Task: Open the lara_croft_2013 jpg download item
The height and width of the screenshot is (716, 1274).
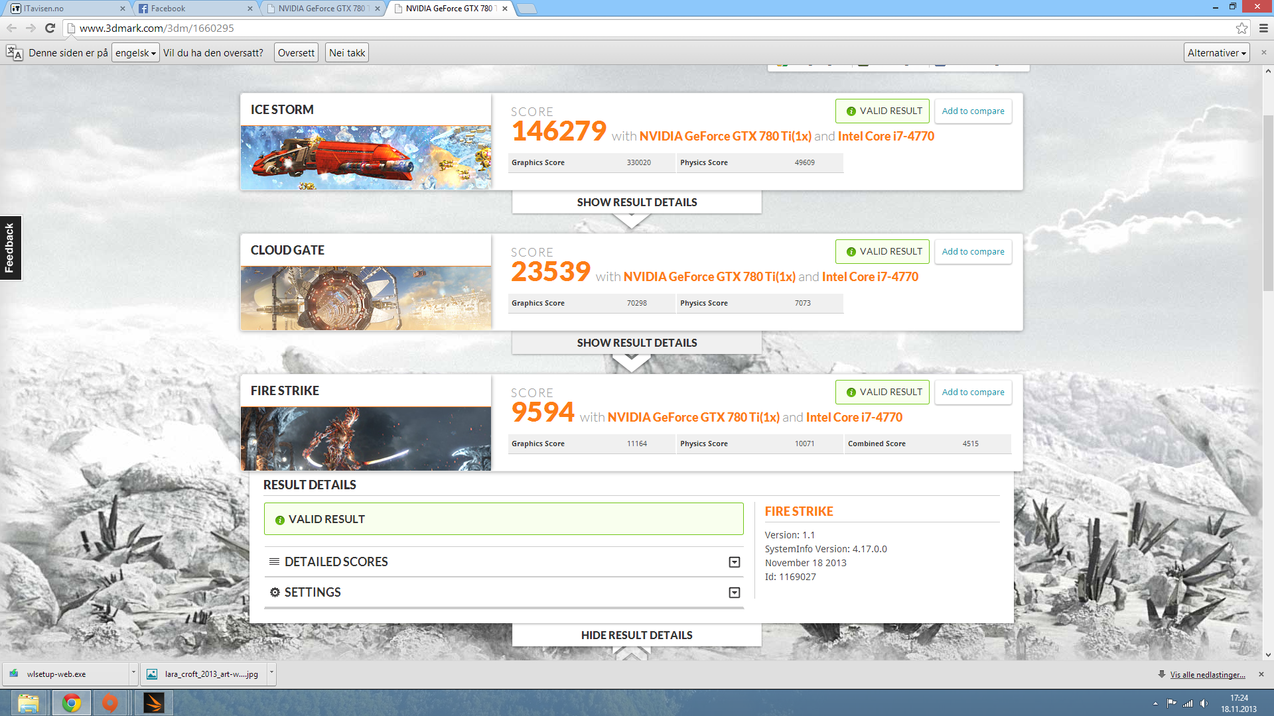Action: 204,674
